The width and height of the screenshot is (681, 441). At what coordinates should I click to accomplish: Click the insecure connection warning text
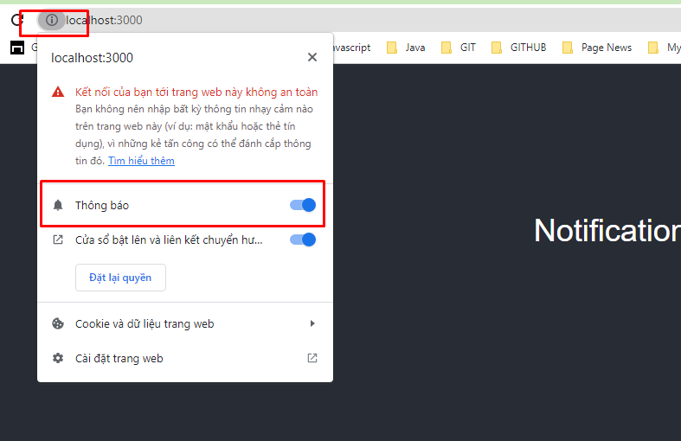pos(196,92)
